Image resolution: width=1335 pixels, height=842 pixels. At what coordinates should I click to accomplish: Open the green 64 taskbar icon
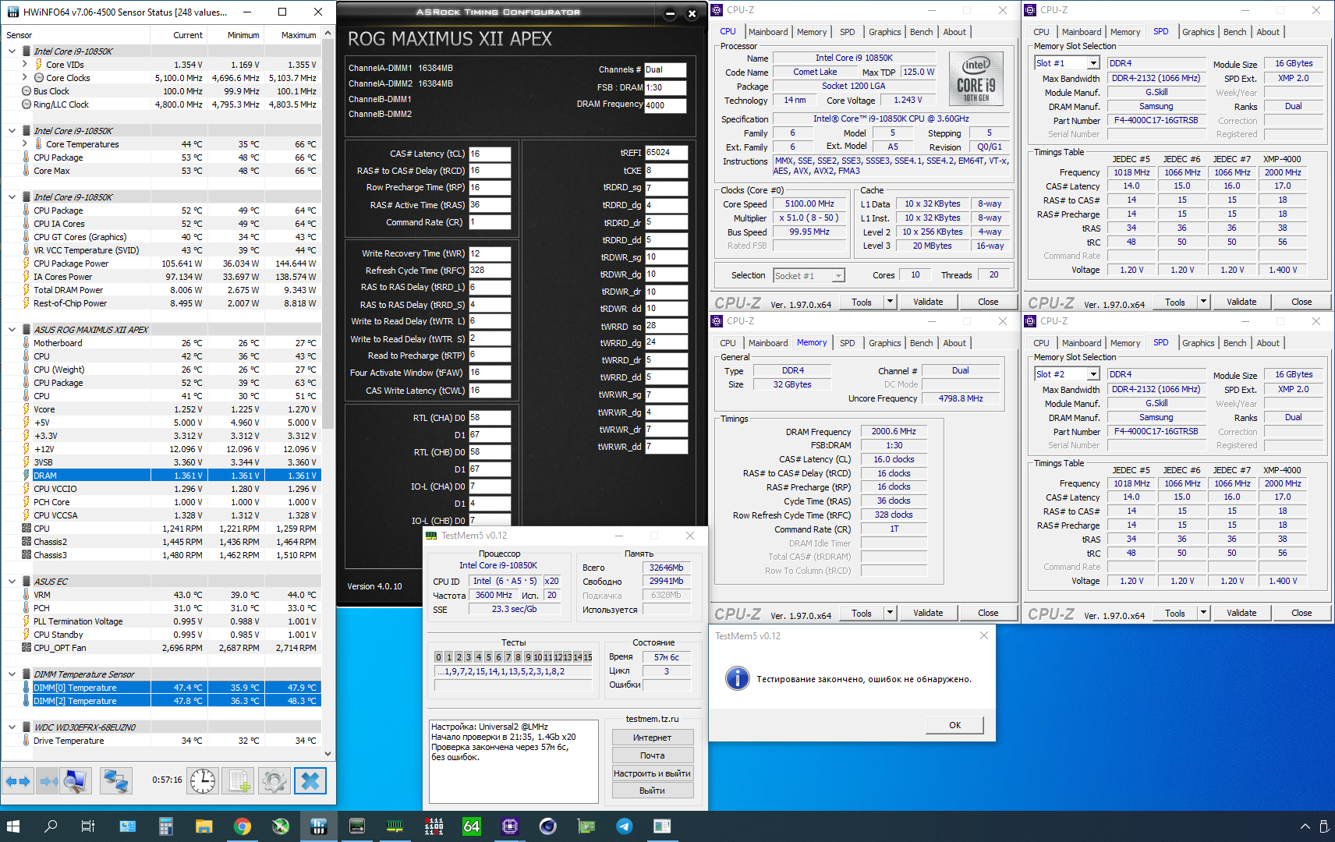(472, 826)
